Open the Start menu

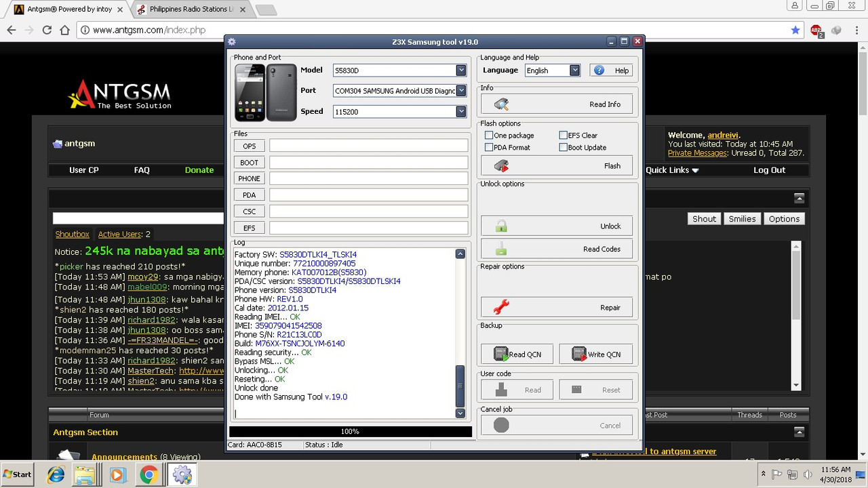coord(18,474)
